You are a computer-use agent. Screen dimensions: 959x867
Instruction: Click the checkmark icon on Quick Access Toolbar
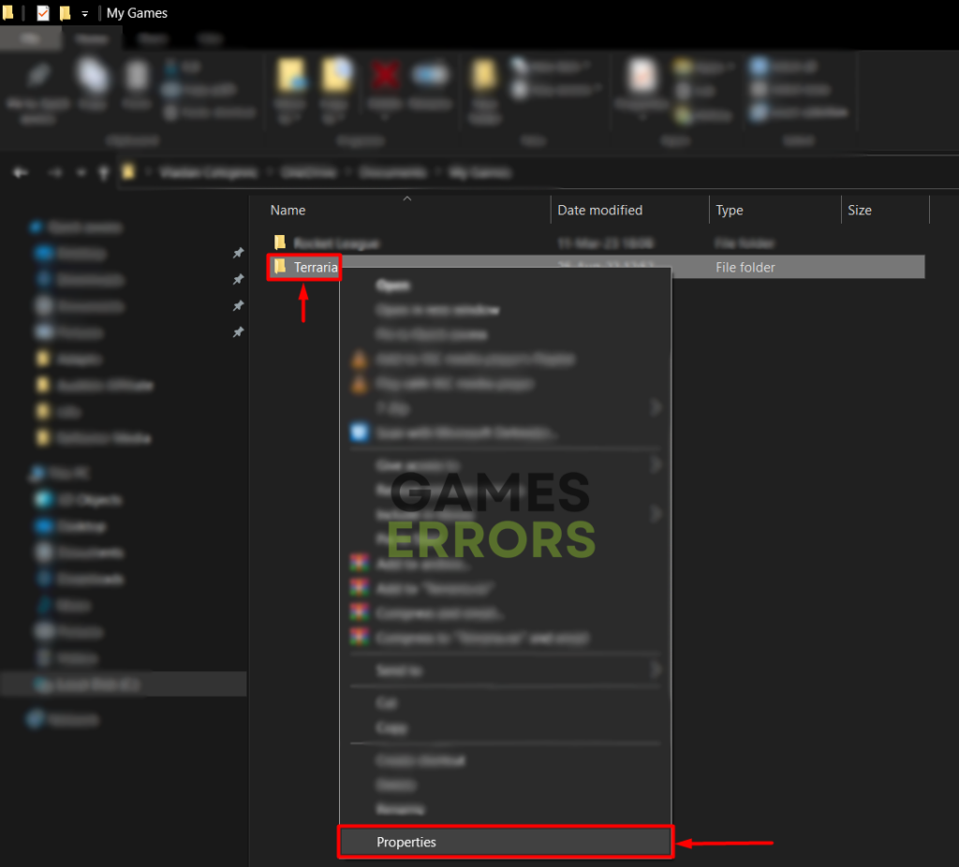(41, 12)
